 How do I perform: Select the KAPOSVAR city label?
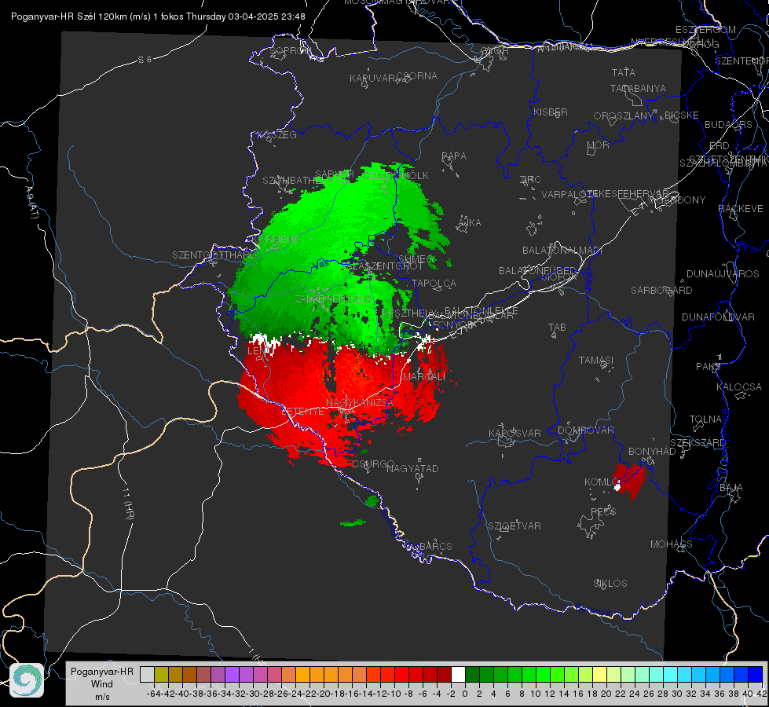(x=514, y=433)
